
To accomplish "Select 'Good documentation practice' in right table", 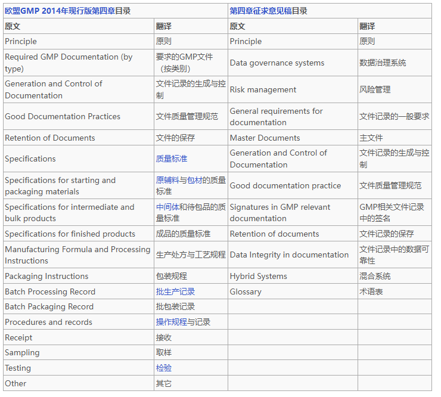I will [x=293, y=186].
